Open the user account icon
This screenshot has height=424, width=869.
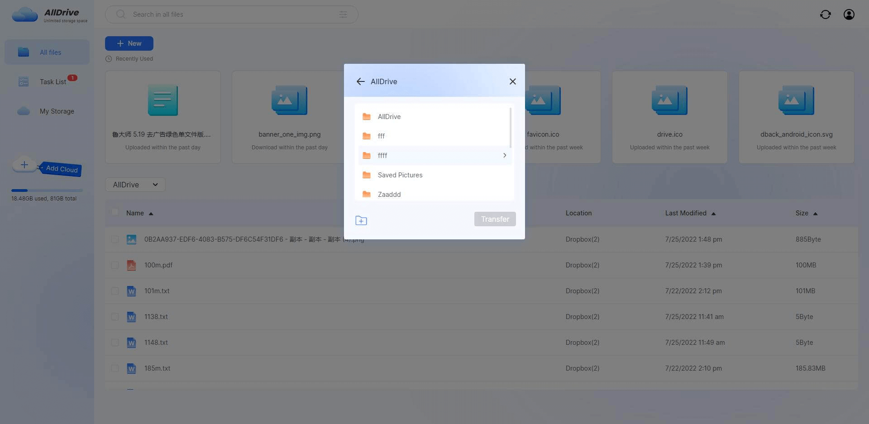pyautogui.click(x=849, y=14)
